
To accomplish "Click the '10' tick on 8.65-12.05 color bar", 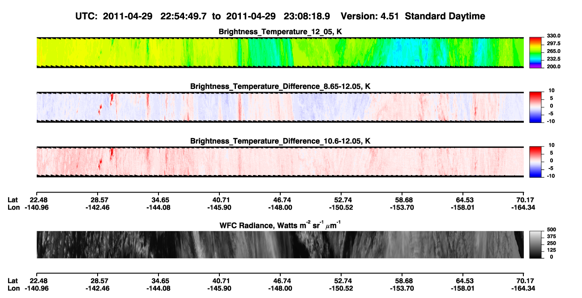I will coord(552,90).
